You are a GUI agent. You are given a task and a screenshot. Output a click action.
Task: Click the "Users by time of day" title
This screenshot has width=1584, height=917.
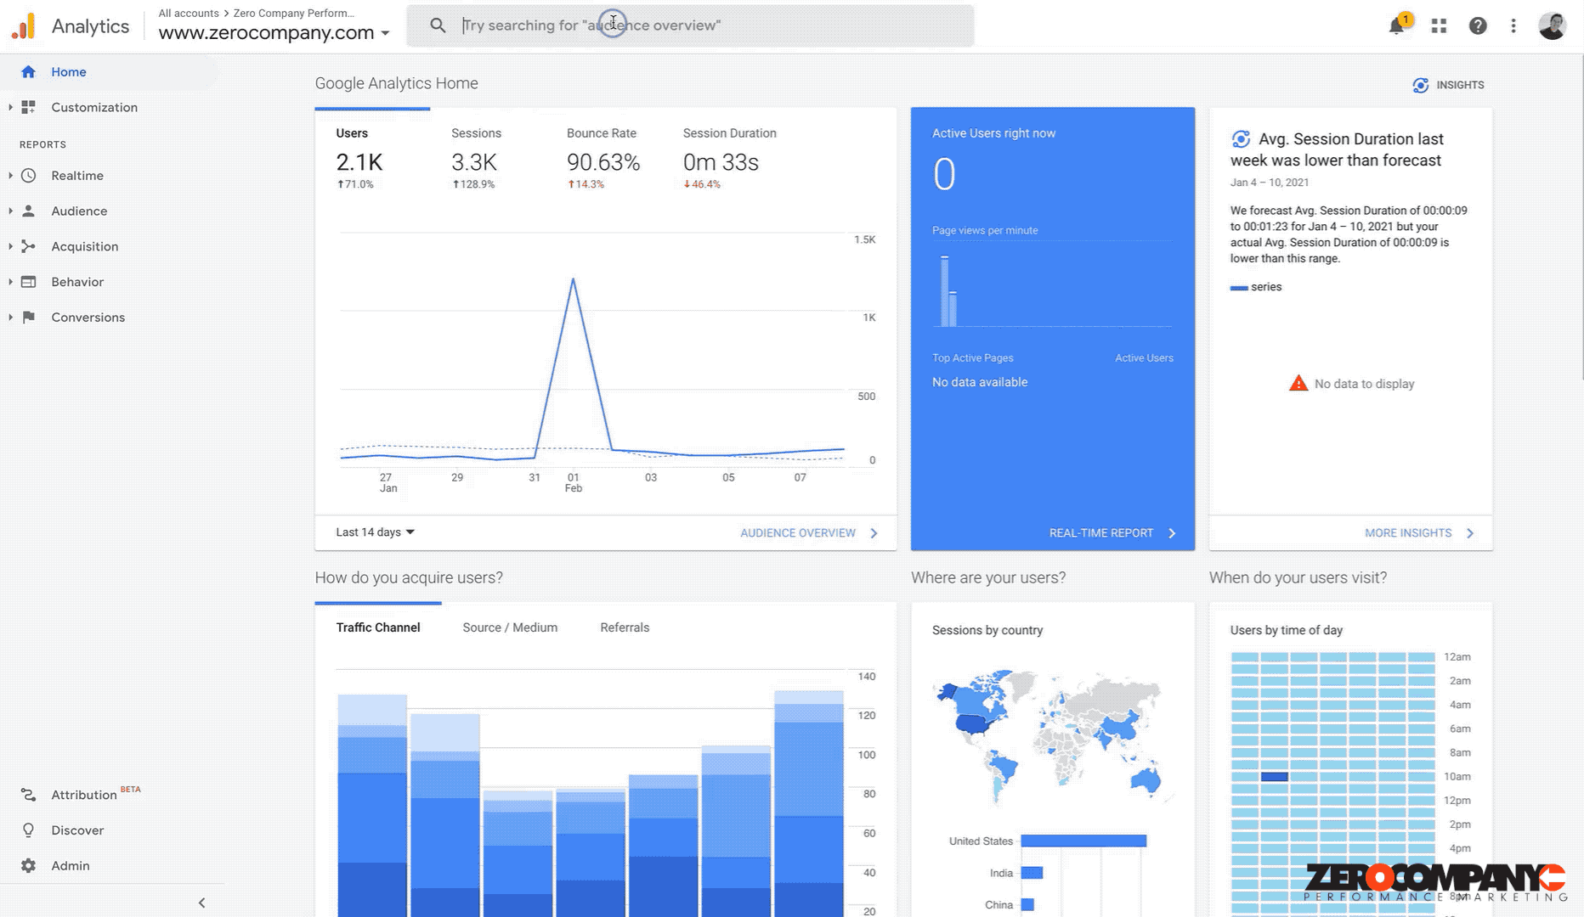pos(1286,630)
